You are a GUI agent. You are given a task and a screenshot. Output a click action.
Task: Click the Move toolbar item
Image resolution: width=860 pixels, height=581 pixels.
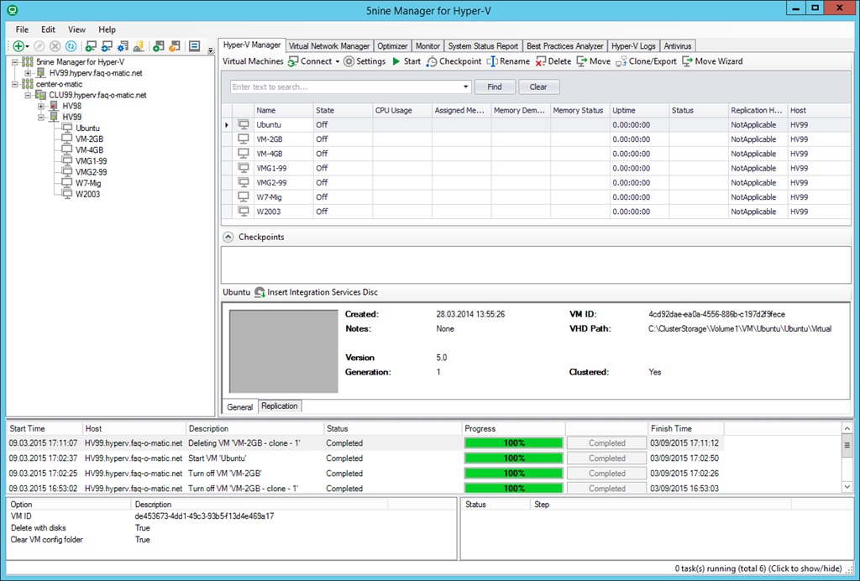pyautogui.click(x=594, y=61)
